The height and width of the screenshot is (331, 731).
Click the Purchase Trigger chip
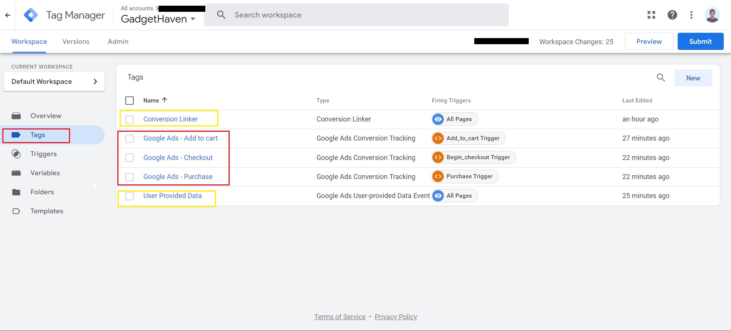point(465,176)
